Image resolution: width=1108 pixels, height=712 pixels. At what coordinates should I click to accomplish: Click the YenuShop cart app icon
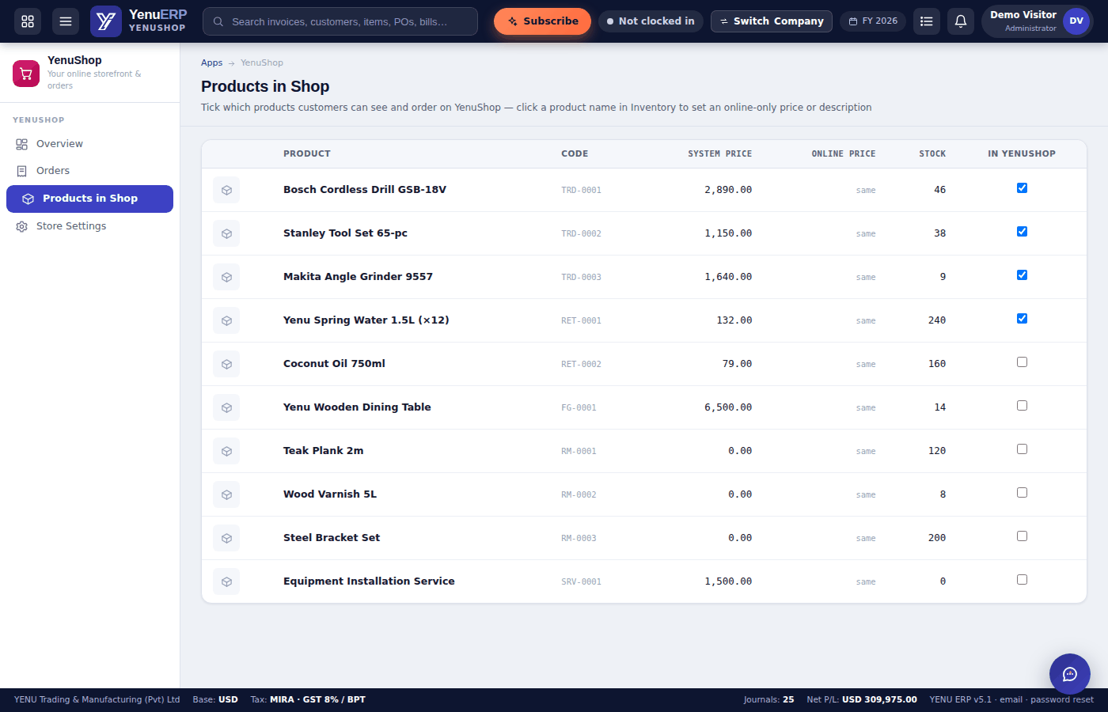tap(26, 74)
